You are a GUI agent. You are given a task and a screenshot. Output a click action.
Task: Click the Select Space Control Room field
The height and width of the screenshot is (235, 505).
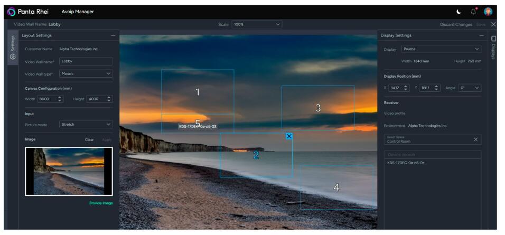[433, 139]
